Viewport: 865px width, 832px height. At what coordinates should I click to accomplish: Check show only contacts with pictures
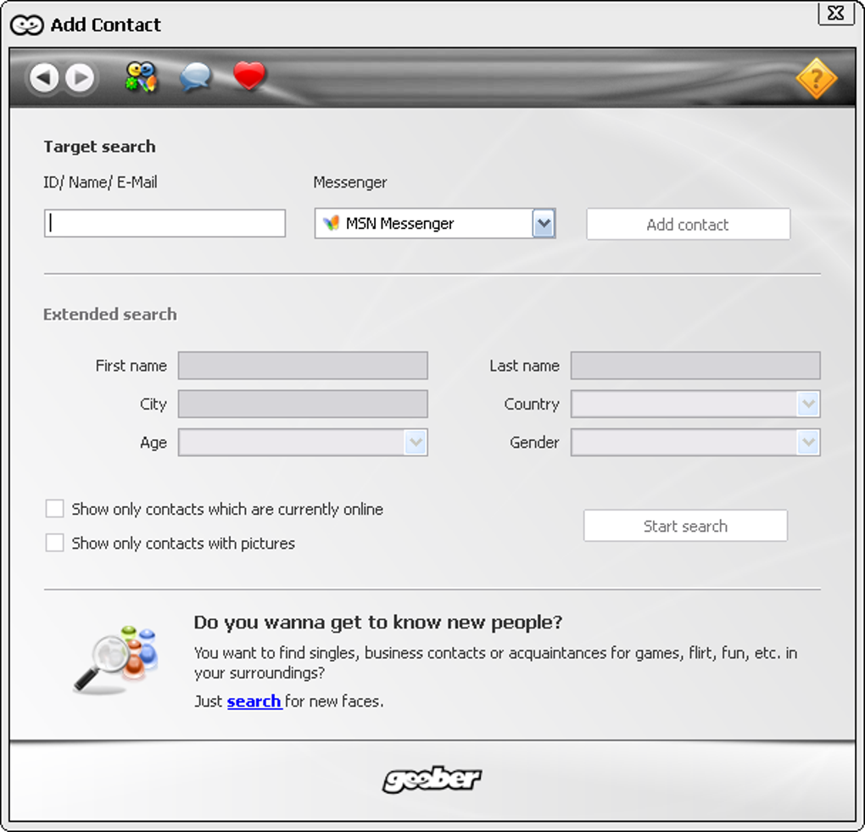[54, 542]
